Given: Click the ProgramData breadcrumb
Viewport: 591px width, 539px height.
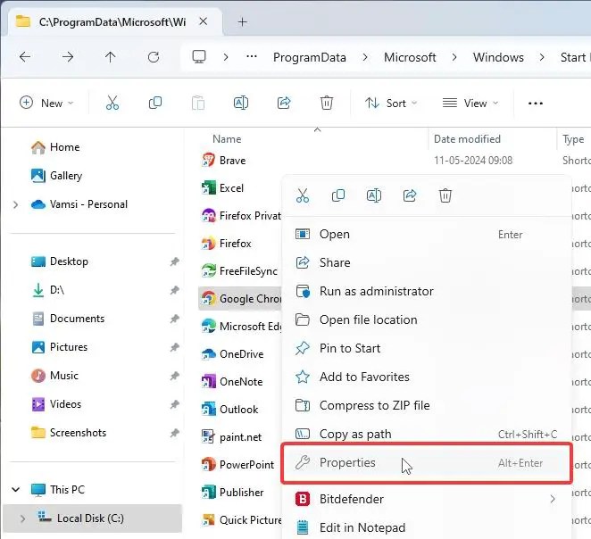Looking at the screenshot, I should point(310,57).
